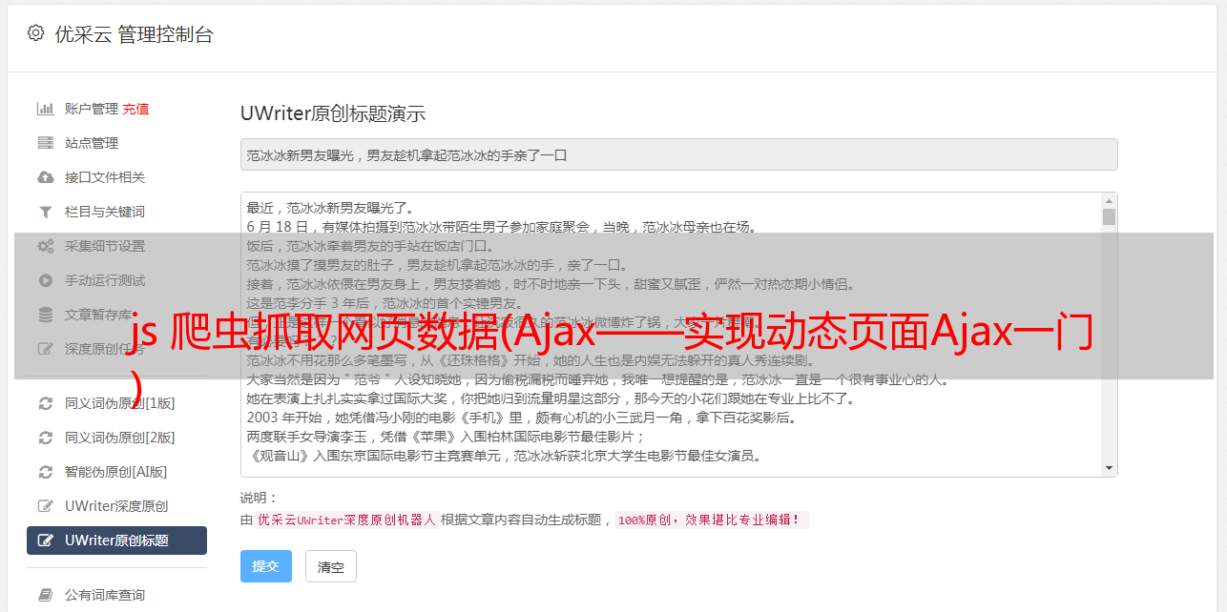Viewport: 1227px width, 612px height.
Task: Click the 清空 button
Action: pyautogui.click(x=331, y=566)
